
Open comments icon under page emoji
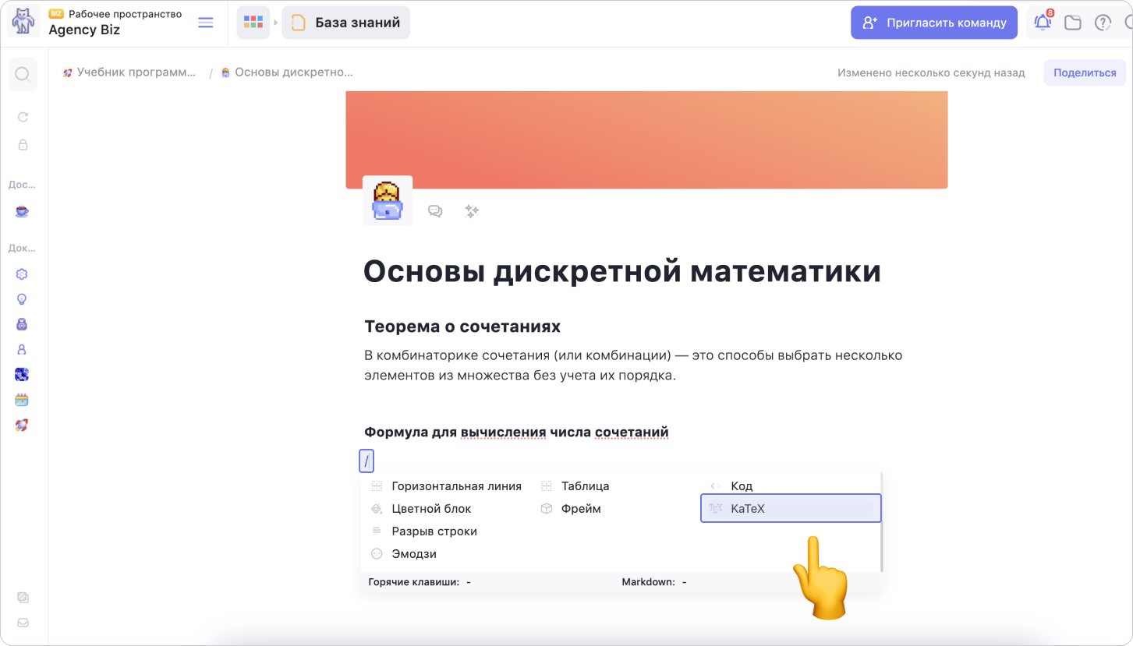[x=435, y=211]
